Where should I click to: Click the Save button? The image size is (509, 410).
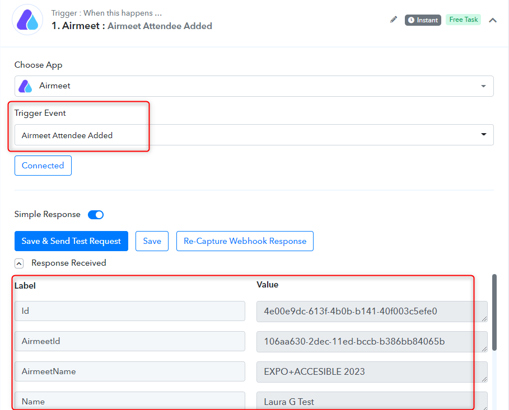pyautogui.click(x=152, y=241)
